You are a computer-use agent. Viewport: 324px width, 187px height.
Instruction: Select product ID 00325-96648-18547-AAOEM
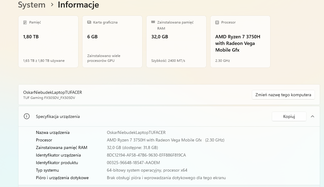[x=133, y=163]
